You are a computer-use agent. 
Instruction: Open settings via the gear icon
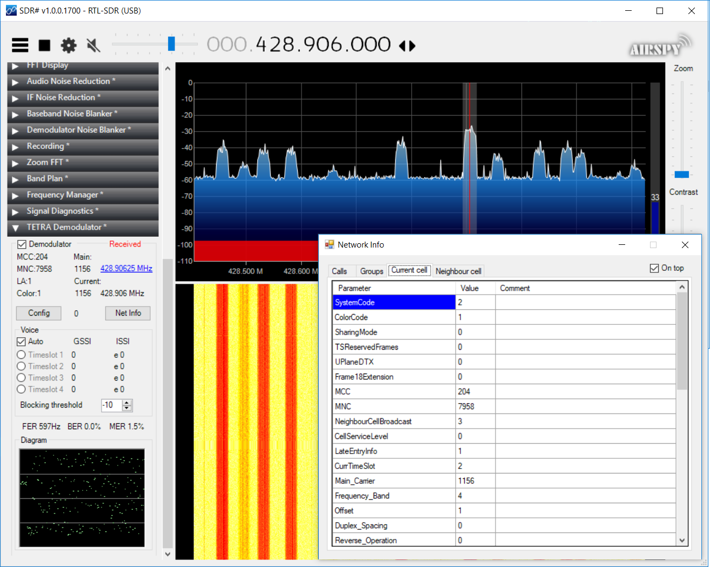coord(69,45)
